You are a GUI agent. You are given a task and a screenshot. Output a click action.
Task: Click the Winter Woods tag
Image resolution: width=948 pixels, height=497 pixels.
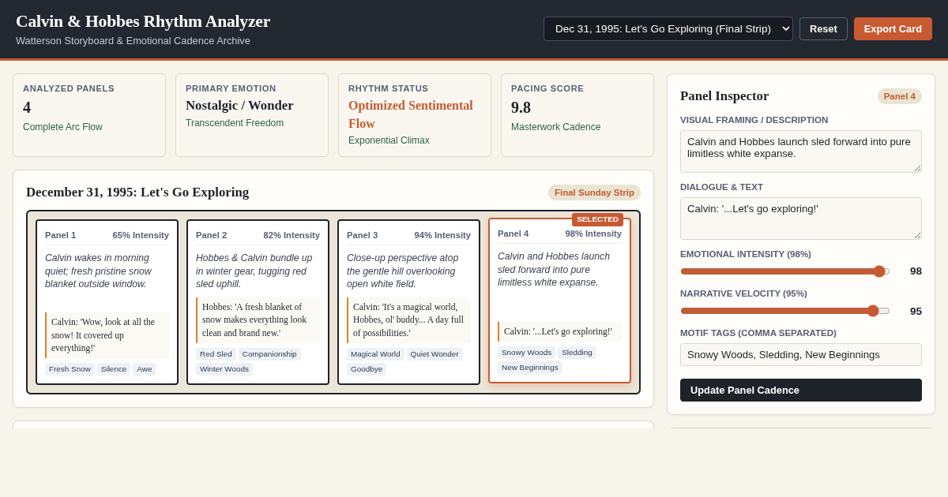(224, 369)
